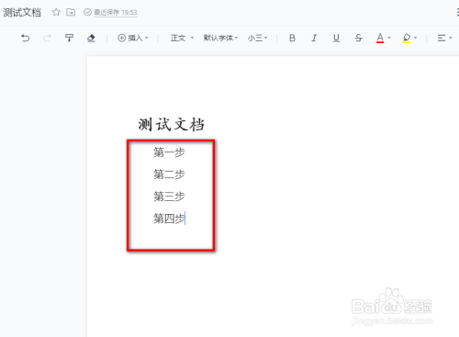Click the 最近保存 19:53 save status
The image size is (459, 337).
point(111,12)
